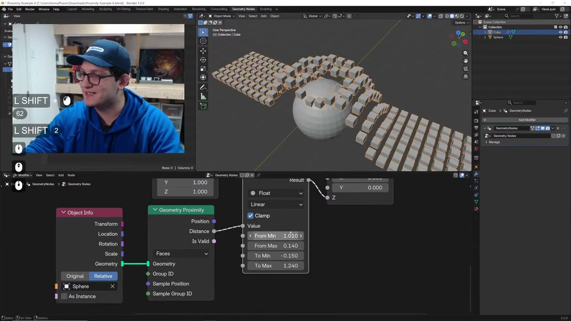Open the Float data type dropdown

click(x=276, y=193)
